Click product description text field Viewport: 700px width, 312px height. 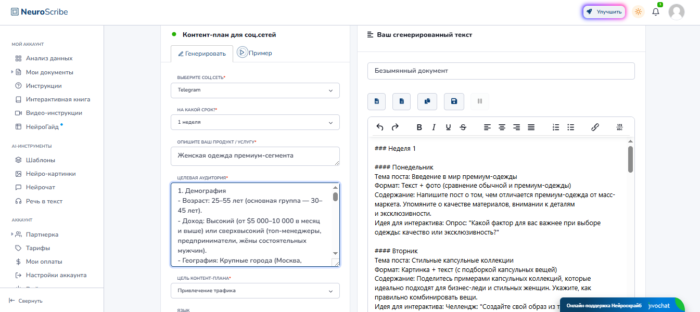[x=255, y=156]
